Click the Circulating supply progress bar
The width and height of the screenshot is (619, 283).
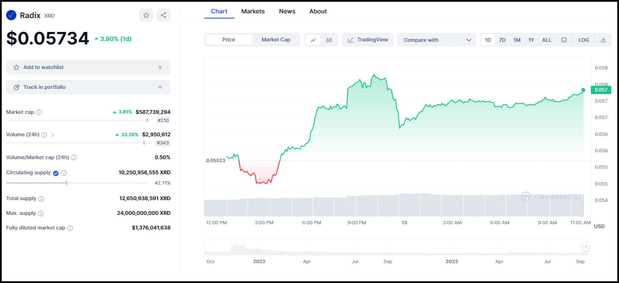pyautogui.click(x=78, y=183)
